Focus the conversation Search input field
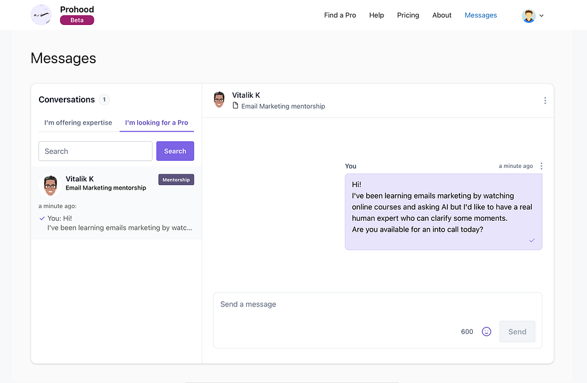 coord(96,151)
